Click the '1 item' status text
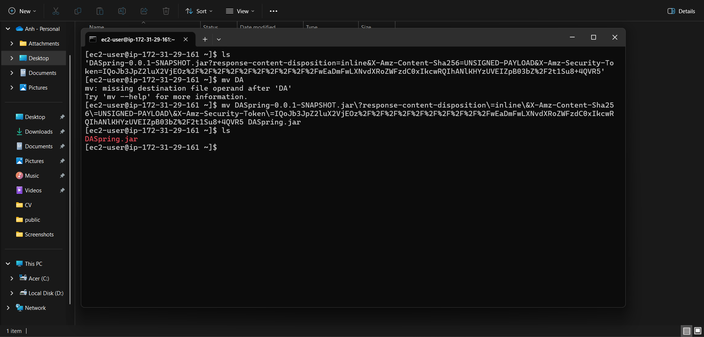Image resolution: width=704 pixels, height=337 pixels. [x=14, y=331]
